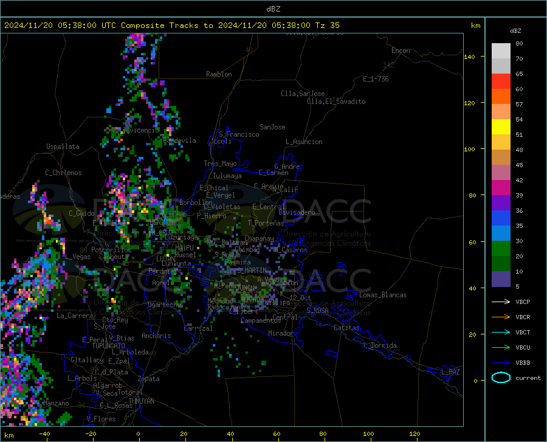
Task: Click the Anchoris map label
Action: tap(156, 336)
